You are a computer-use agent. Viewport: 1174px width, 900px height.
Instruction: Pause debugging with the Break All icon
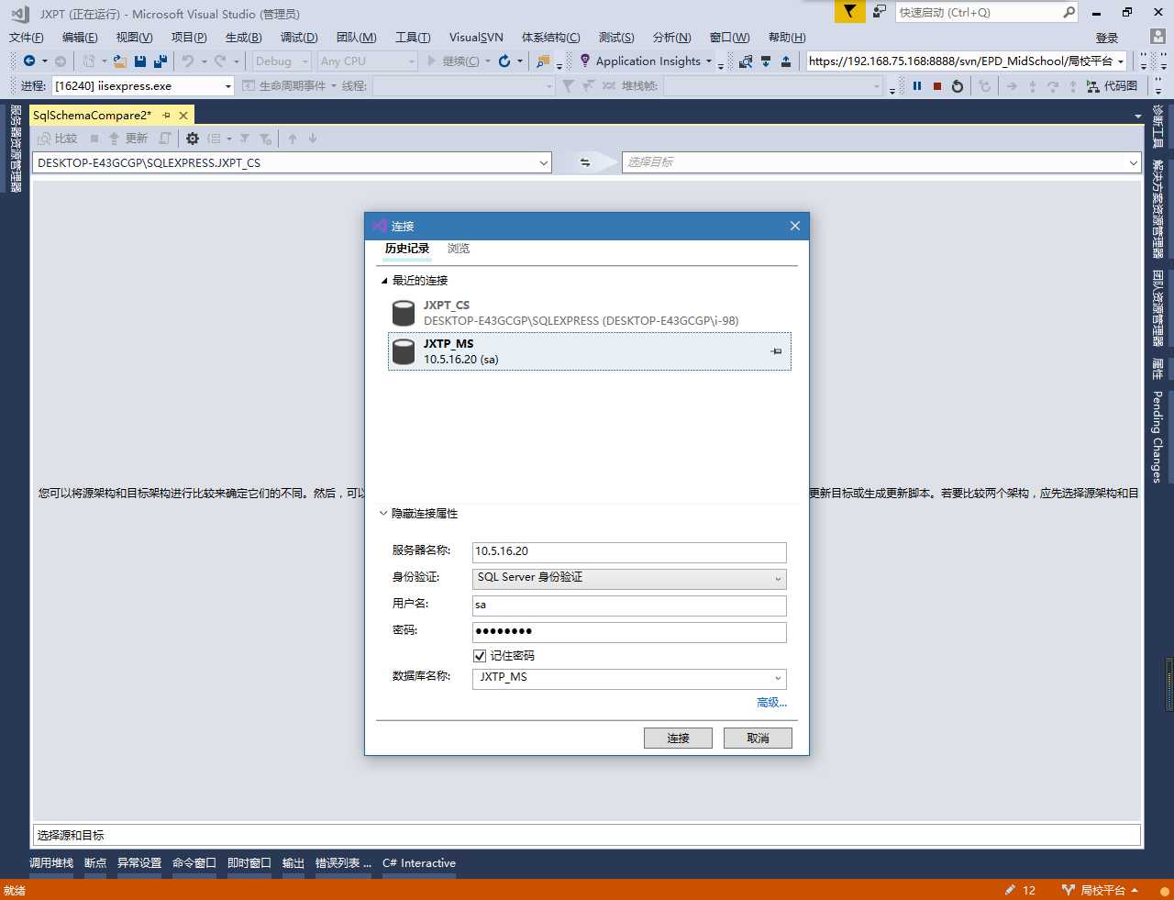pos(917,86)
